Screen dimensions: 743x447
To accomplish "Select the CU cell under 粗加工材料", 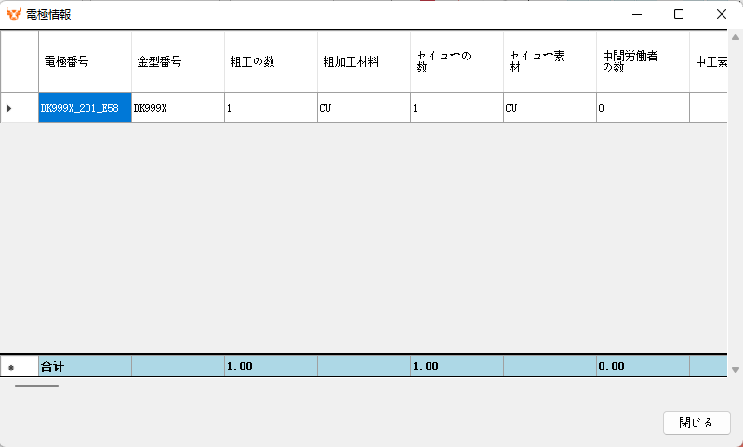I will [364, 108].
